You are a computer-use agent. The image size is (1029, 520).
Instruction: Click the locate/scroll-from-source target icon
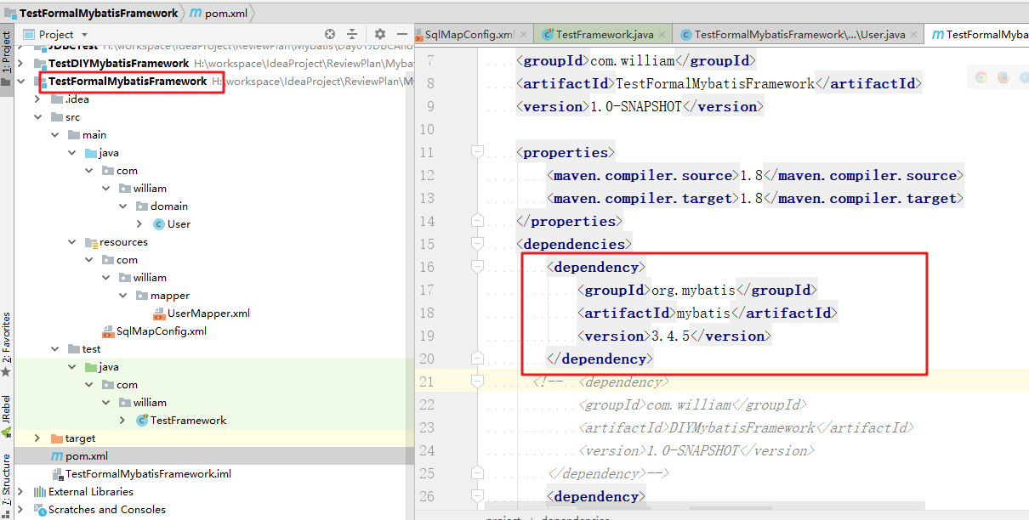point(328,35)
